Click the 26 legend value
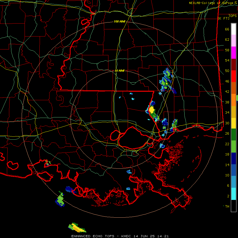The height and width of the screenshot is (238, 238). coord(227,133)
